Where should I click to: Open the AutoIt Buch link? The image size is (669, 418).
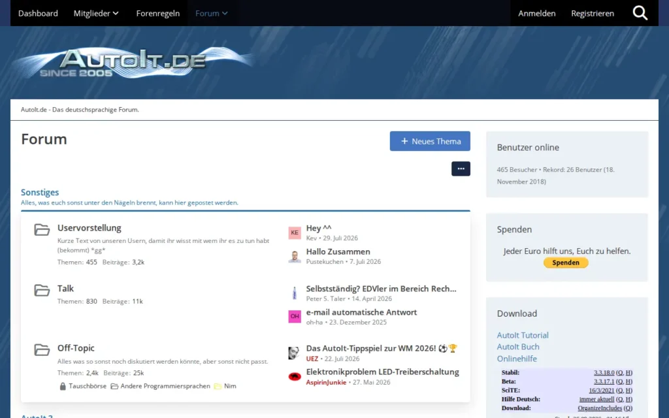pyautogui.click(x=518, y=347)
